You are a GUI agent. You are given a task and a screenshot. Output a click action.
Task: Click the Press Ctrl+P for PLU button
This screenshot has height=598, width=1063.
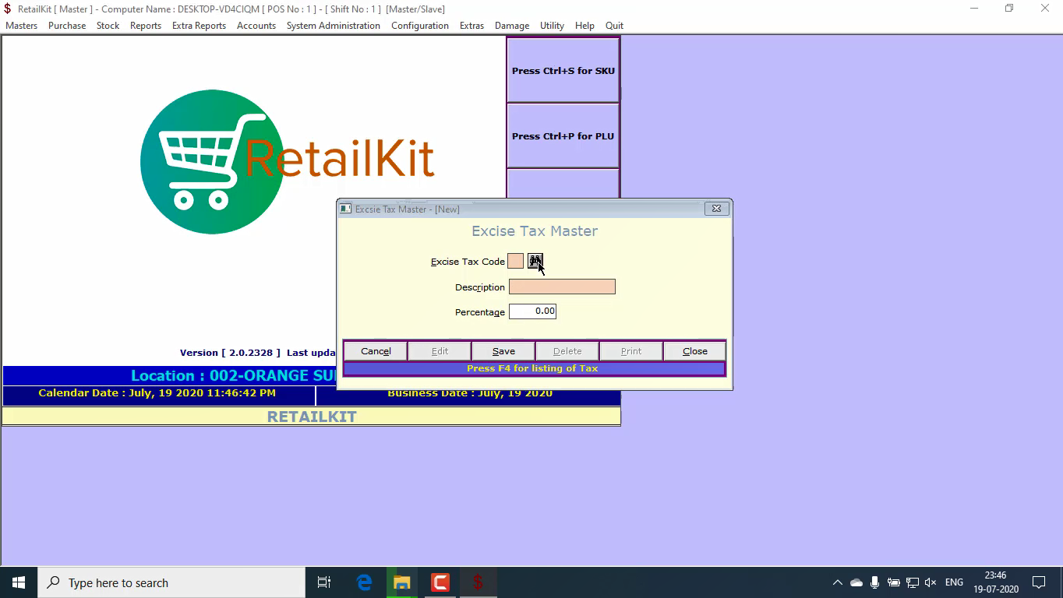(x=563, y=135)
